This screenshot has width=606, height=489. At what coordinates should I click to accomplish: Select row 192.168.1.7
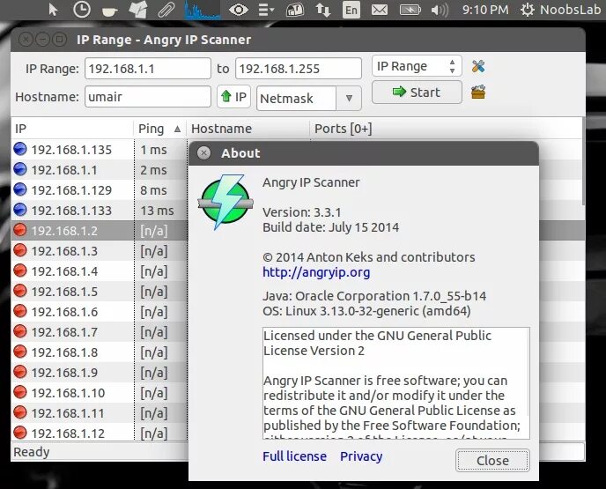100,332
